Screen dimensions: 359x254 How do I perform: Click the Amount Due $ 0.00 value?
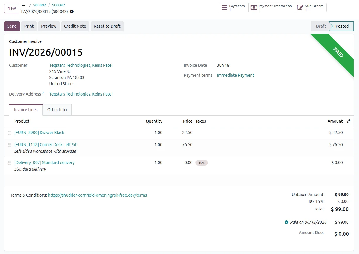[342, 234]
